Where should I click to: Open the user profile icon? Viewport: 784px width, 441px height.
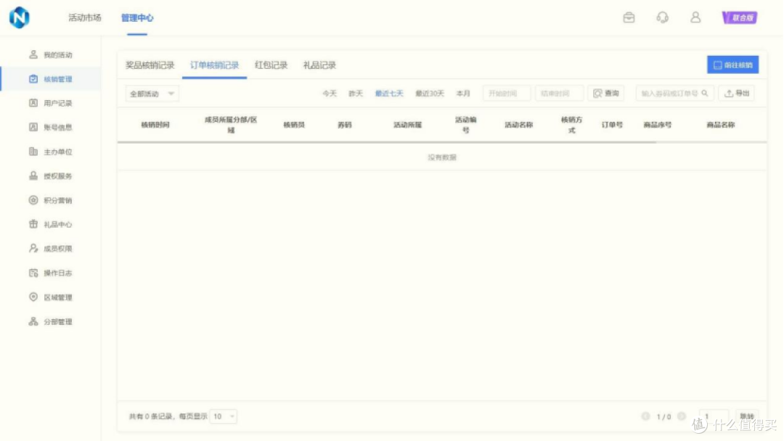click(x=695, y=17)
